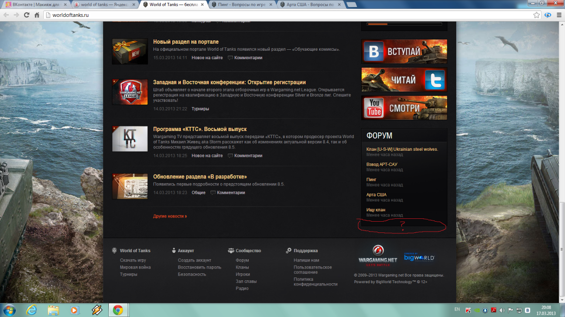This screenshot has width=565, height=317.
Task: Open the Chrome menu icon
Action: pyautogui.click(x=558, y=15)
